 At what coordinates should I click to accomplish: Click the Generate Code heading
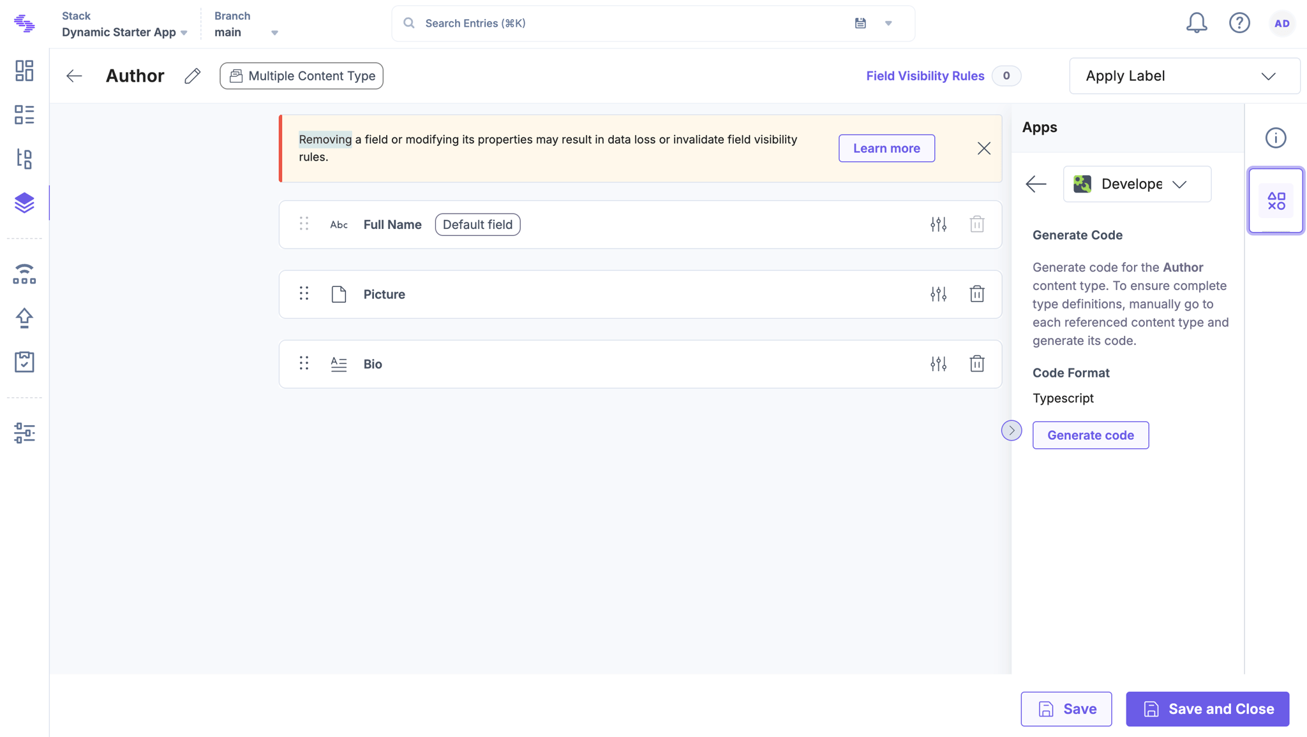pos(1077,235)
